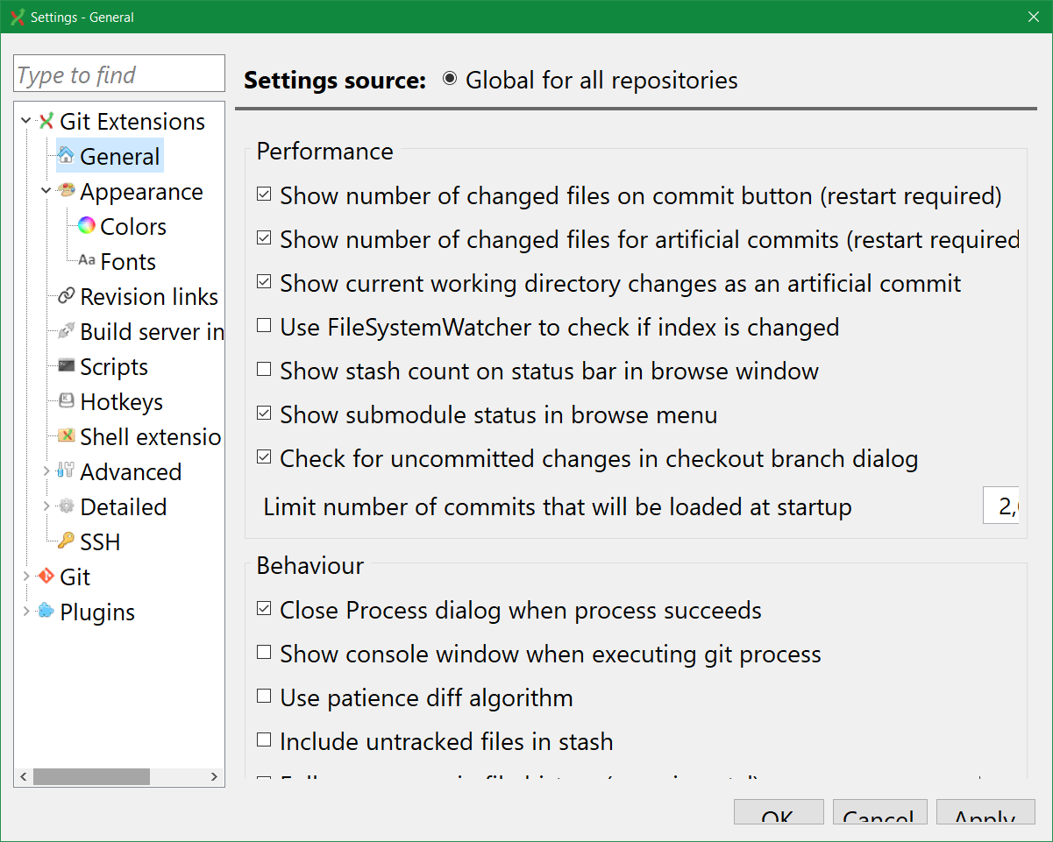Select Global for all repositories radio
The image size is (1053, 842).
point(450,79)
